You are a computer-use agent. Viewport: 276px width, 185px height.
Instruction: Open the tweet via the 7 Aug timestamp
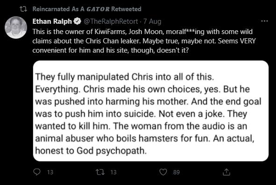(152, 21)
